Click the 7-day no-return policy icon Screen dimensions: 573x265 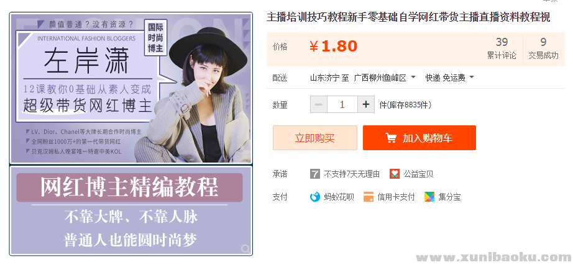pos(315,174)
